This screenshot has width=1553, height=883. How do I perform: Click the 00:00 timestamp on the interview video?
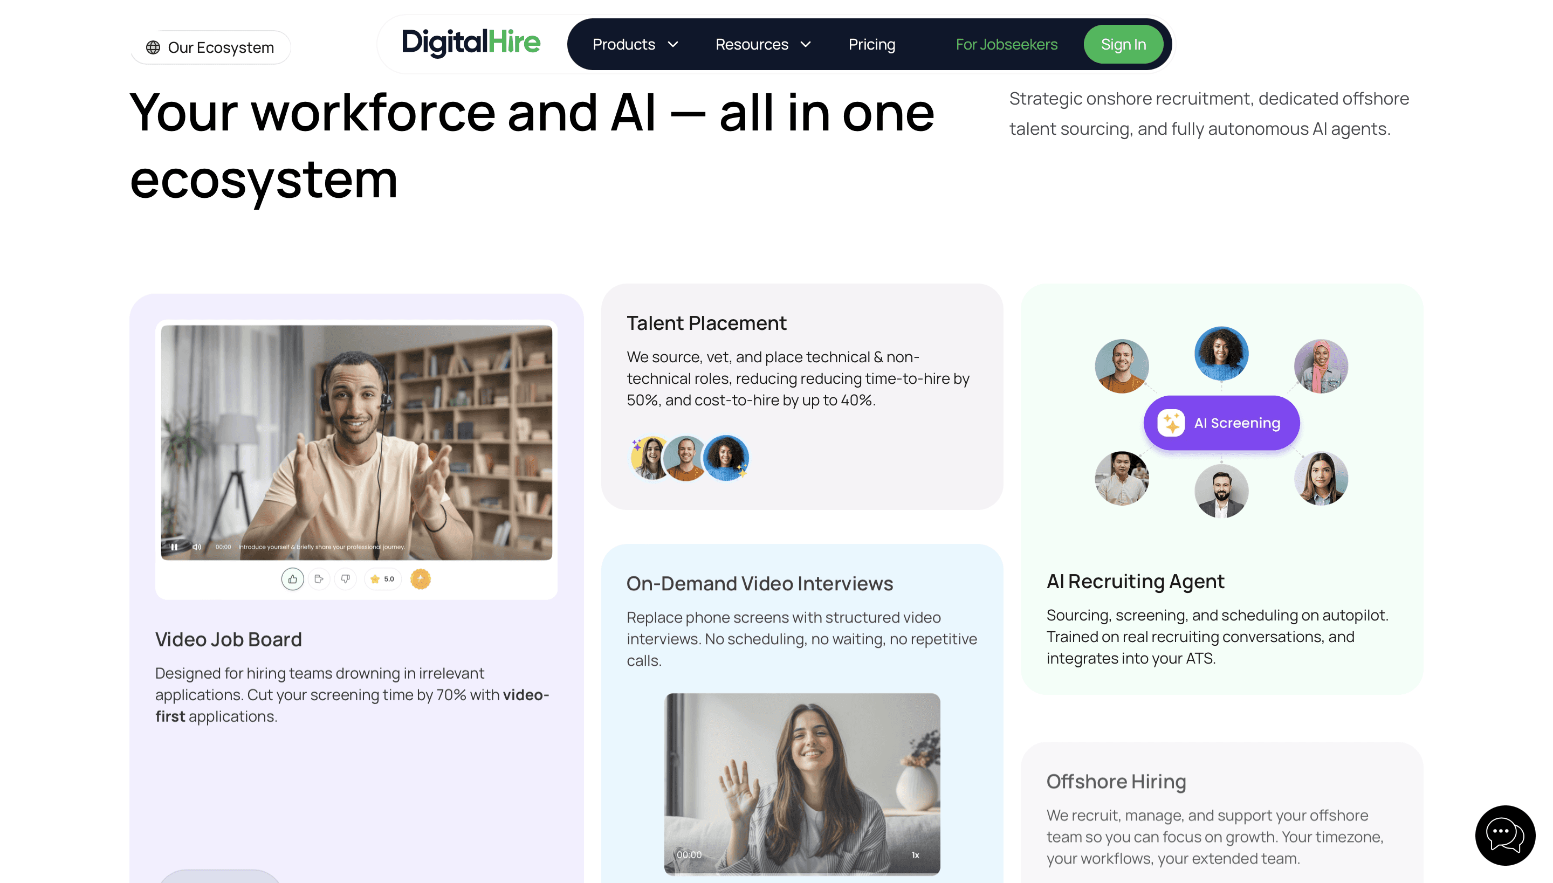point(689,854)
